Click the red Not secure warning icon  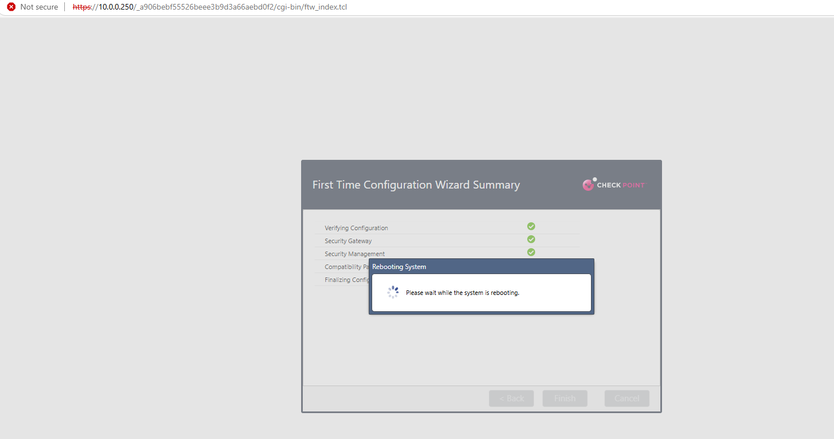pos(11,7)
